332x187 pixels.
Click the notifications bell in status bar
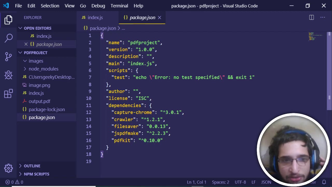324,182
